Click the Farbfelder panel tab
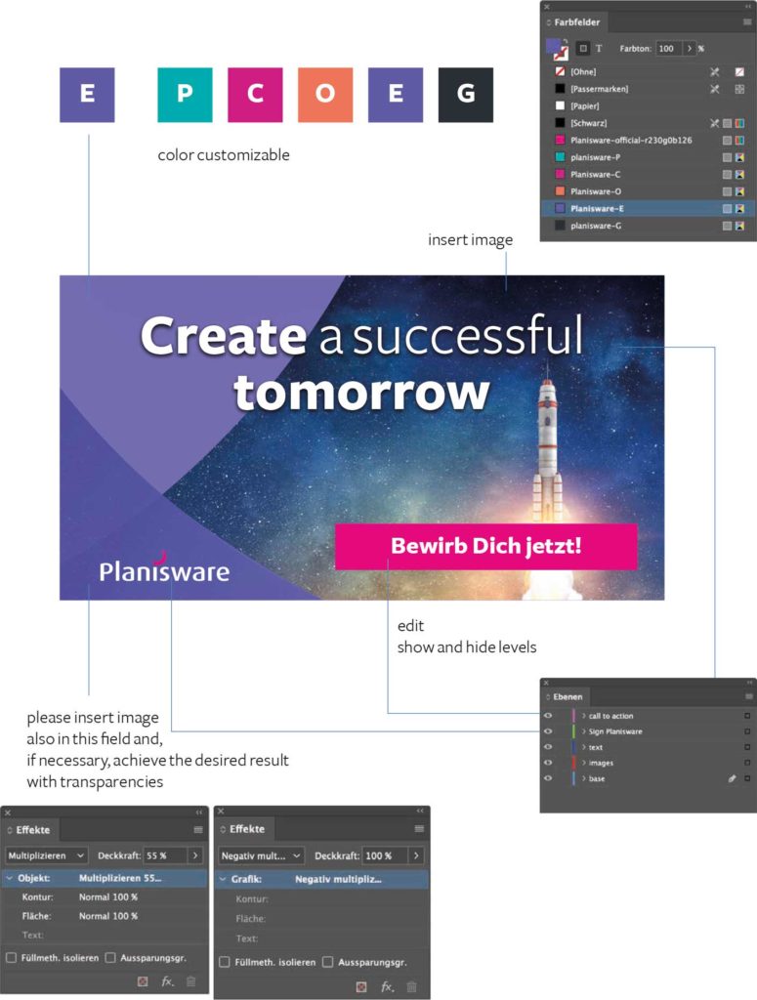 pyautogui.click(x=575, y=21)
